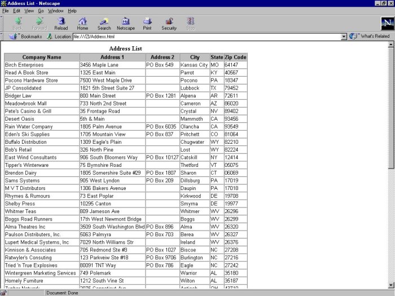This screenshot has width=395, height=296.
Task: Click the Location URL input field
Action: pyautogui.click(x=206, y=37)
